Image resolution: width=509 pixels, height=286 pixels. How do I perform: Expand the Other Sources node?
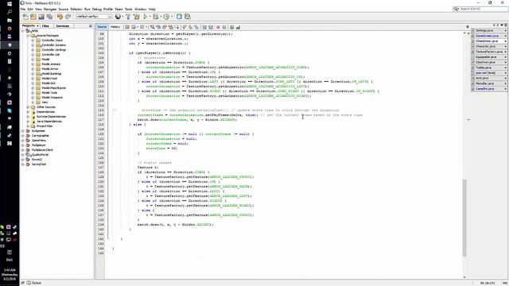click(28, 107)
